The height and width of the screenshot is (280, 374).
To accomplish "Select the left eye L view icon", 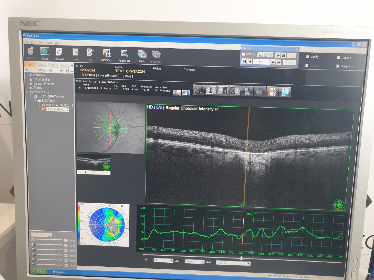I will [x=235, y=91].
